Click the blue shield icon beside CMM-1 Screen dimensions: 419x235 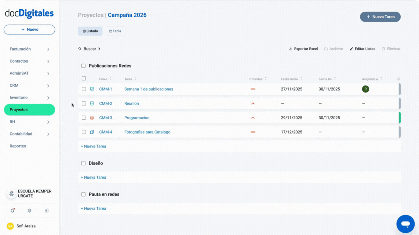(93, 89)
